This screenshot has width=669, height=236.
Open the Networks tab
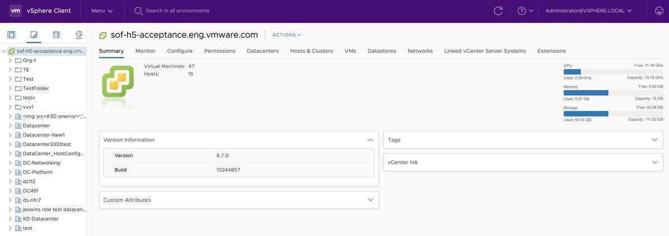point(420,51)
